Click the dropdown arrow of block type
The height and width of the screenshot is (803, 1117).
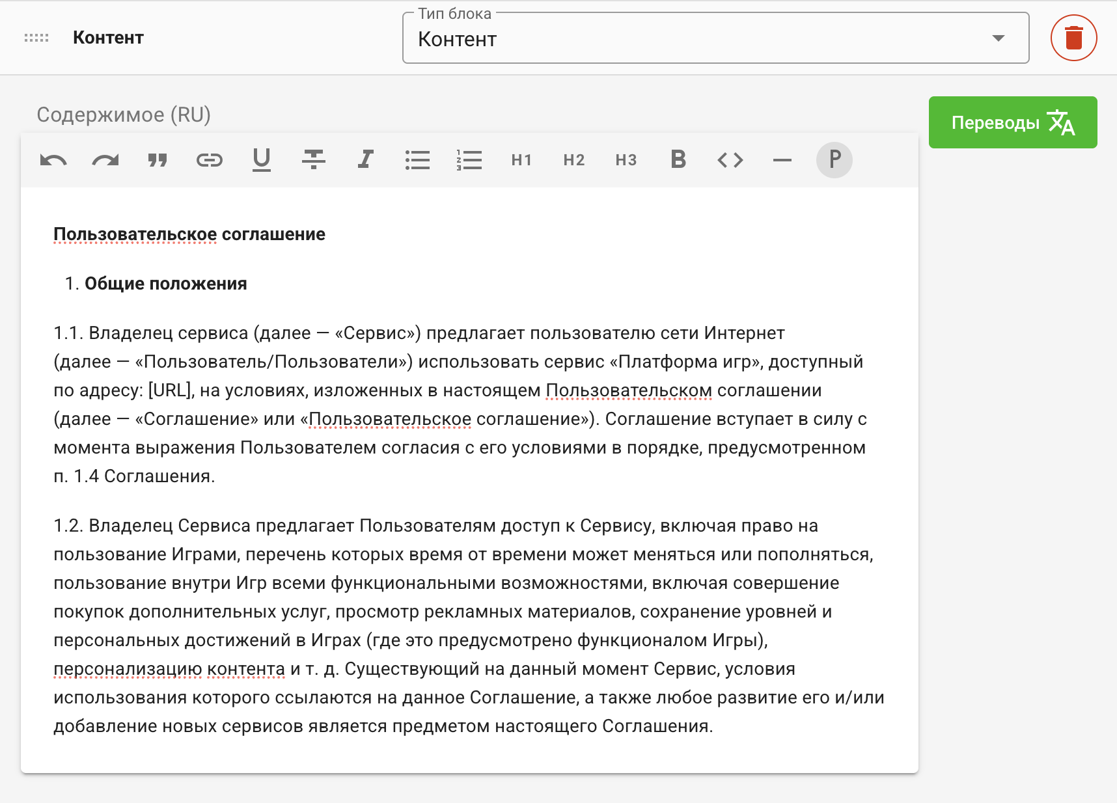coord(999,38)
